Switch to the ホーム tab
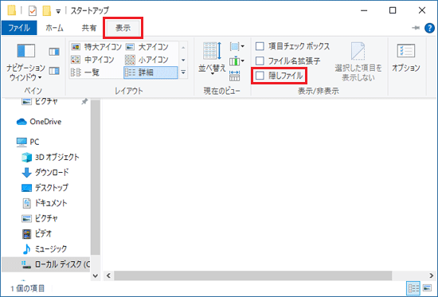 point(54,28)
